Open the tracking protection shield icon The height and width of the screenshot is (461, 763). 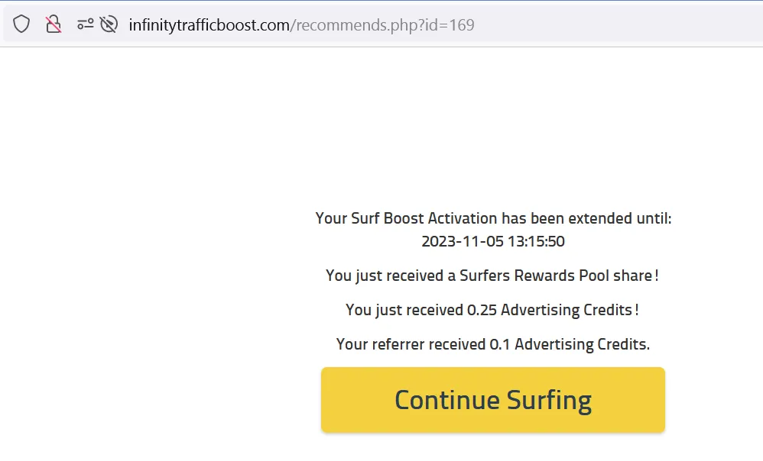(x=21, y=24)
